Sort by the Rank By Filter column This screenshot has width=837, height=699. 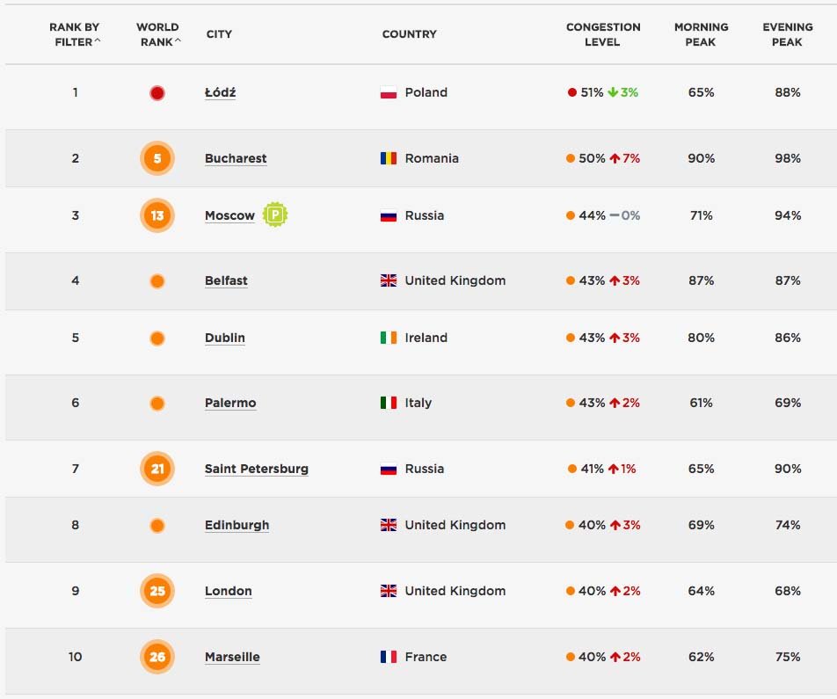pos(75,34)
